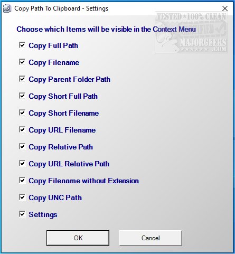Screen dimensions: 235x254
Task: Click the Copy Filename without Extension label
Action: coord(84,181)
